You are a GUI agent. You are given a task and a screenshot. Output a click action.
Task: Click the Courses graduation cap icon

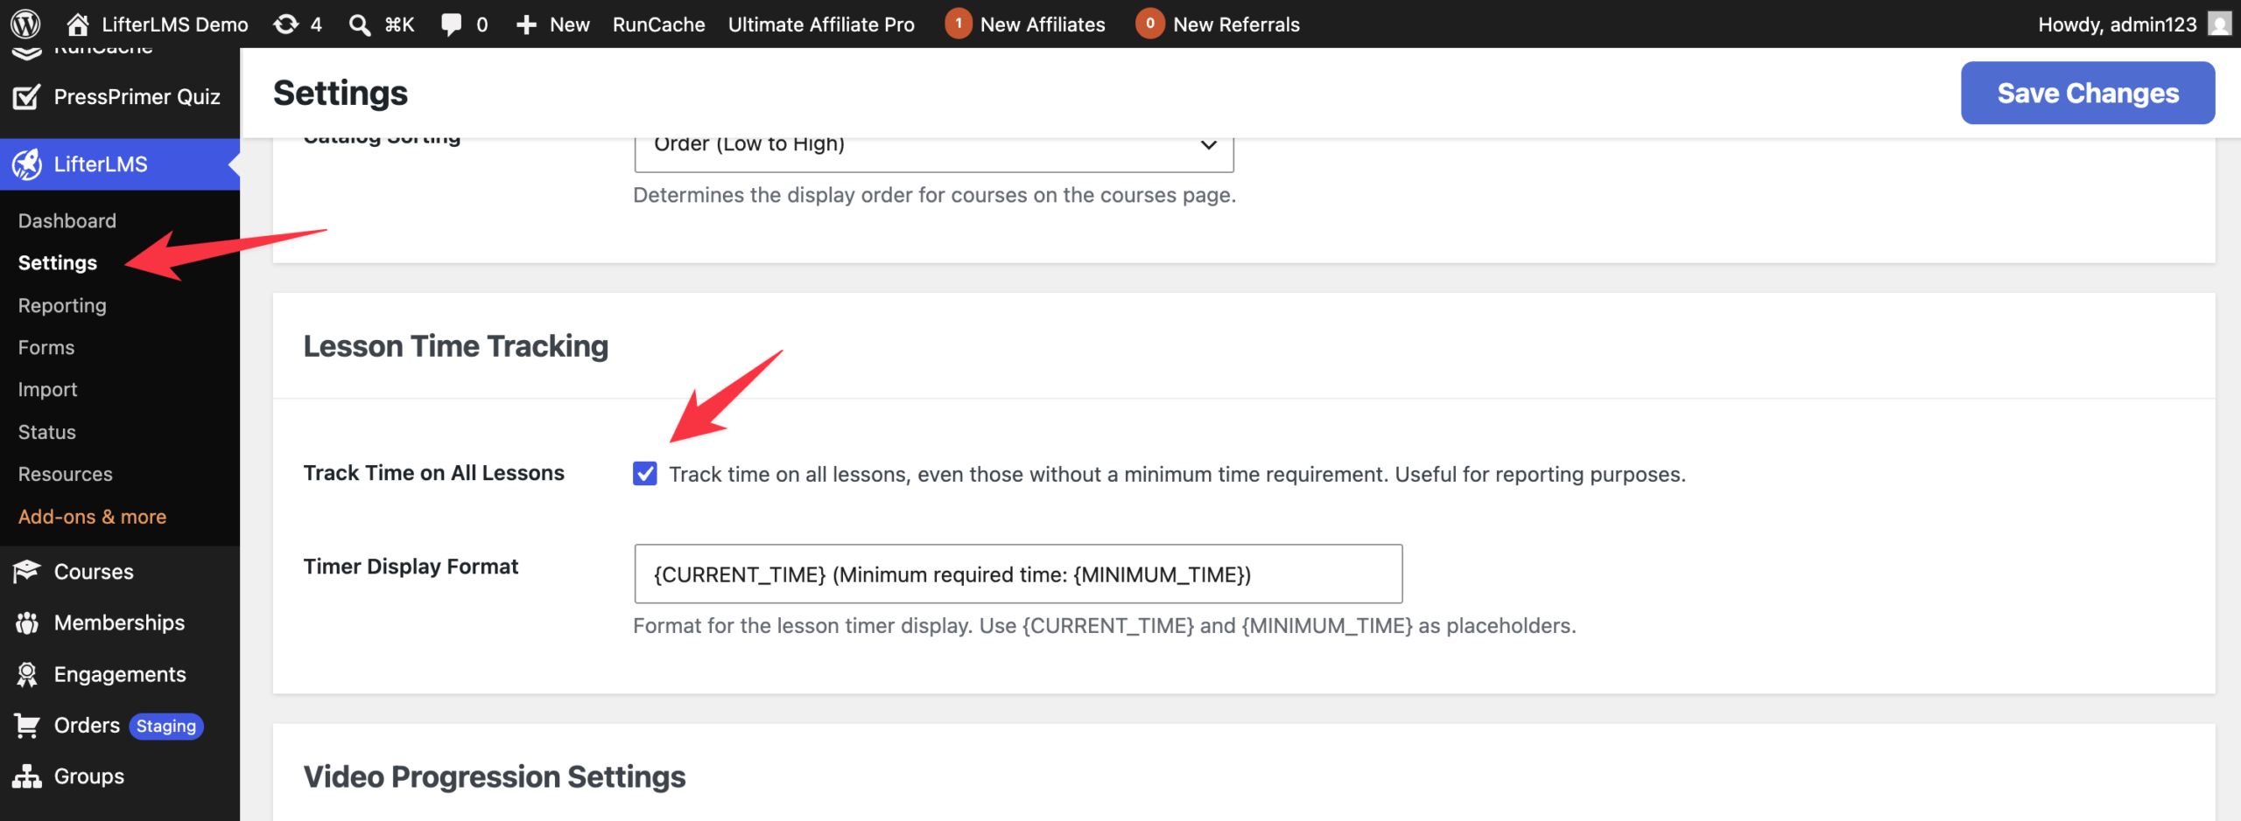26,572
